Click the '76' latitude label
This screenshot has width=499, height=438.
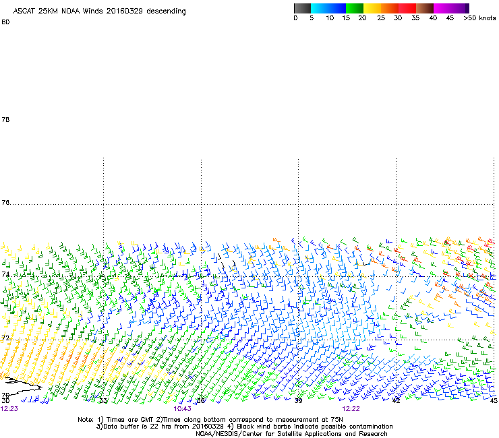coord(5,203)
